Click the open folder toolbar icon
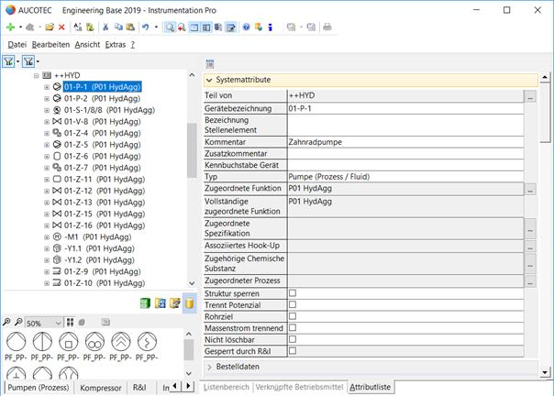Screen dimensions: 554x396 click(50, 27)
